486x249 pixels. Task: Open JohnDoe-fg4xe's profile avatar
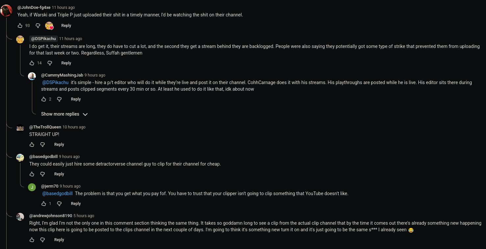[x=6, y=11]
